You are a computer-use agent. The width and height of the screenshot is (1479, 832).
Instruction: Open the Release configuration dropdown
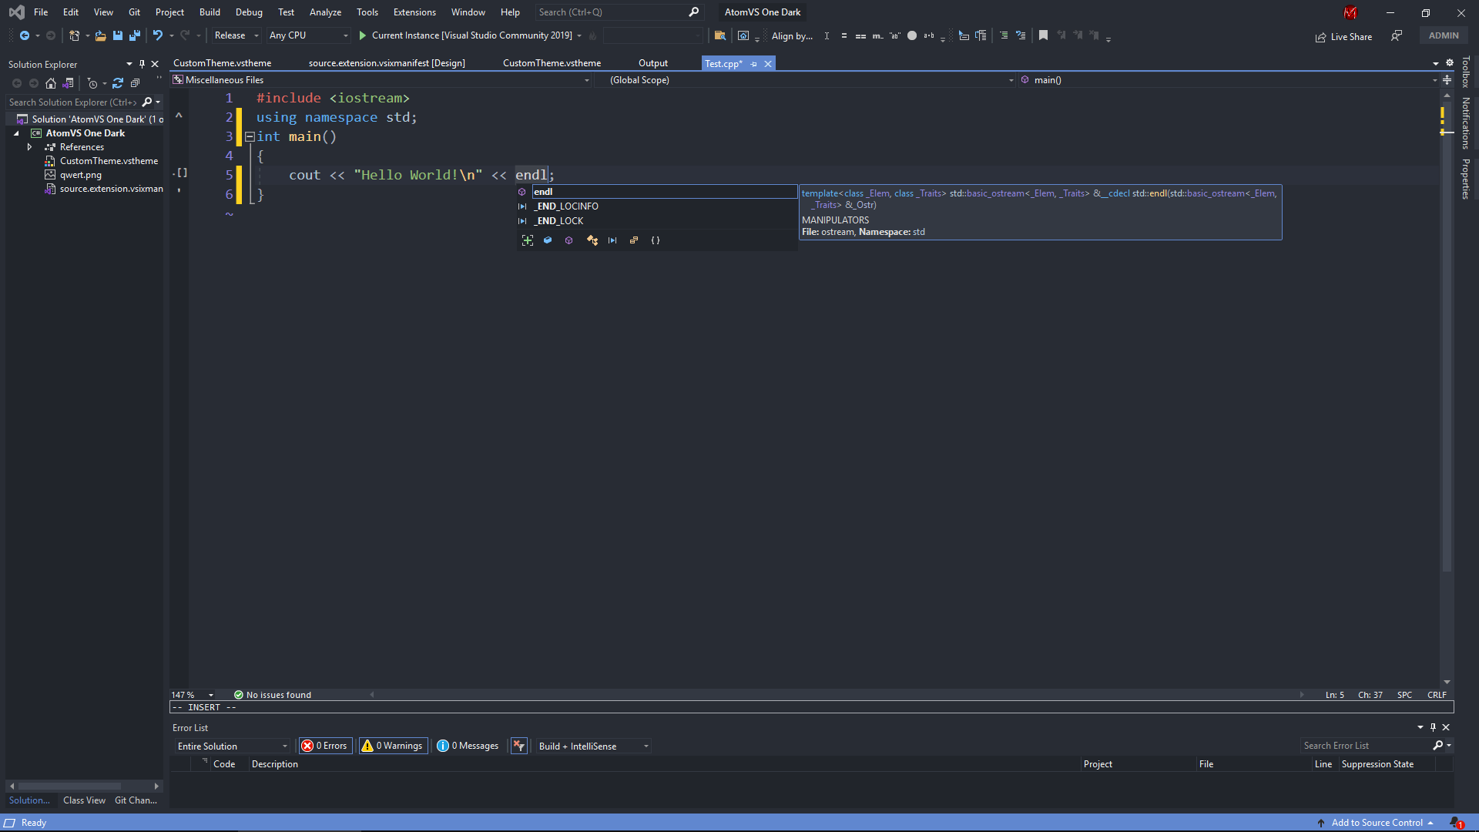click(235, 35)
